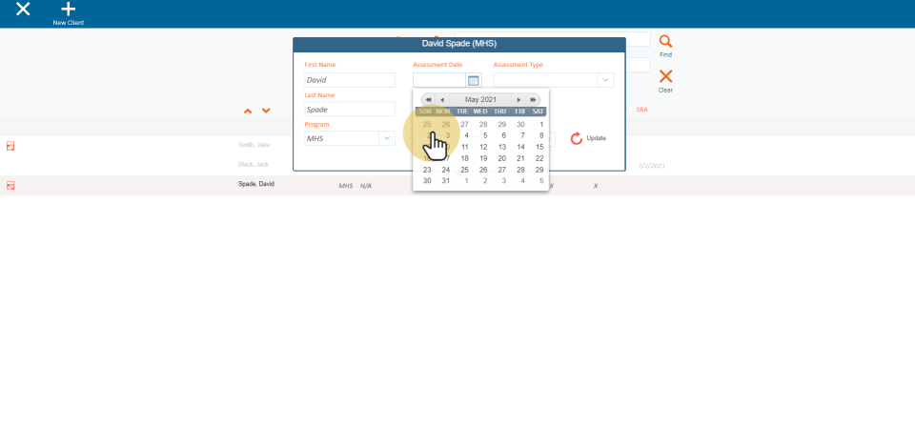This screenshot has width=915, height=448.
Task: Open the Assessment Date calendar icon
Action: click(474, 80)
